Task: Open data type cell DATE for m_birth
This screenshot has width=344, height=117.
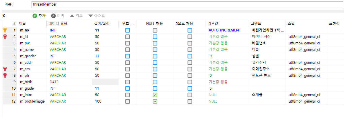Action: [x=54, y=82]
